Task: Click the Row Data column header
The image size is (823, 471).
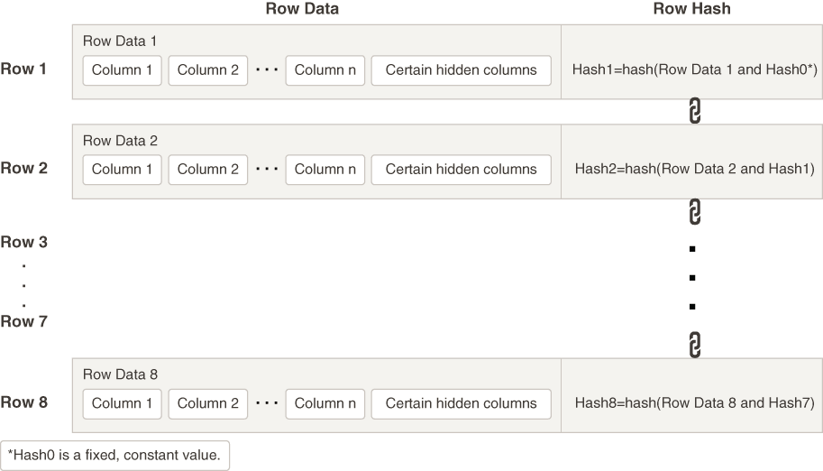Action: coord(302,9)
